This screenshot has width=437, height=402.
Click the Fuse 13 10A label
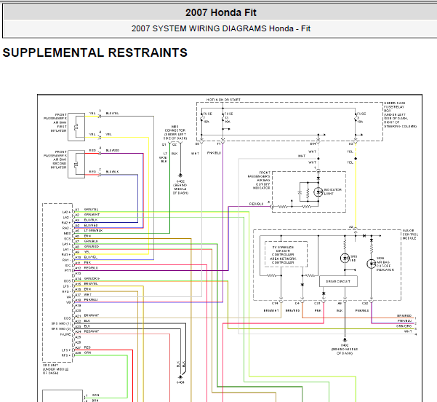click(x=228, y=117)
